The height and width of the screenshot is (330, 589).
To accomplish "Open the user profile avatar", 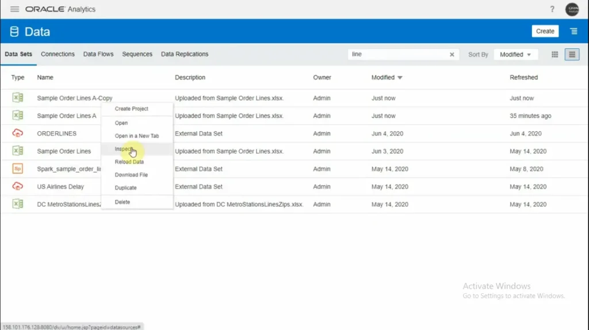I will point(572,9).
